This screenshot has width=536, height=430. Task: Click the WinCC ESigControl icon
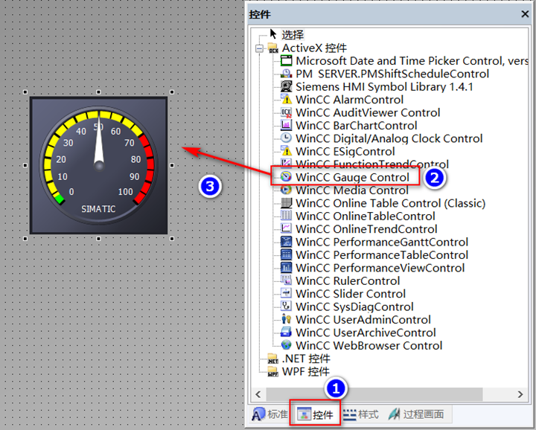click(x=286, y=151)
